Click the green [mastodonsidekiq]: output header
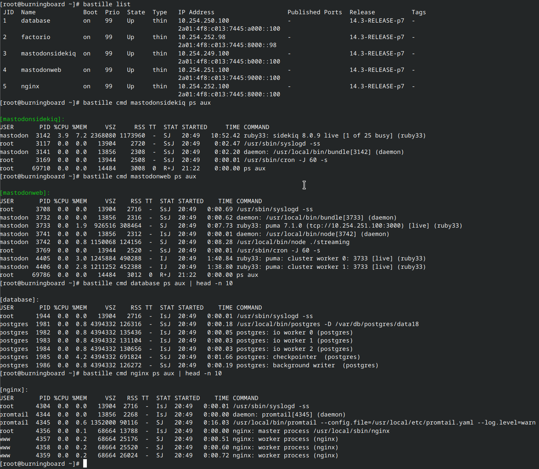 coord(32,119)
